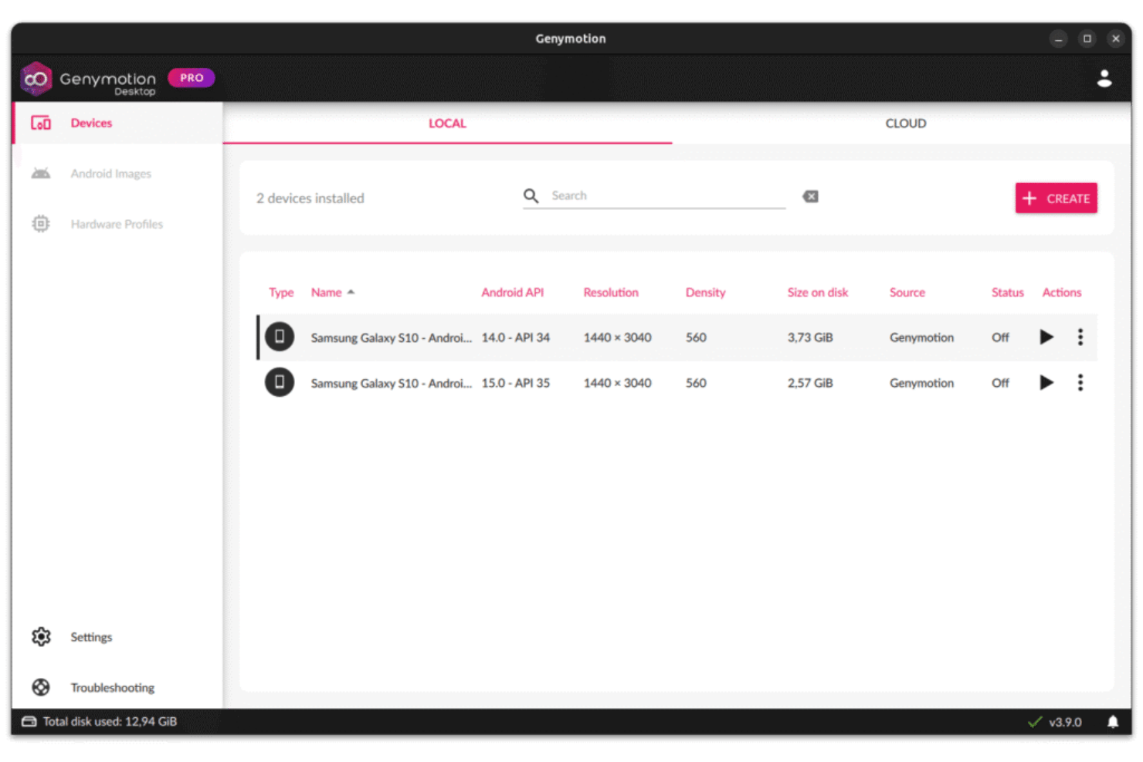Open the Devices sidebar section
The width and height of the screenshot is (1143, 762).
[117, 123]
